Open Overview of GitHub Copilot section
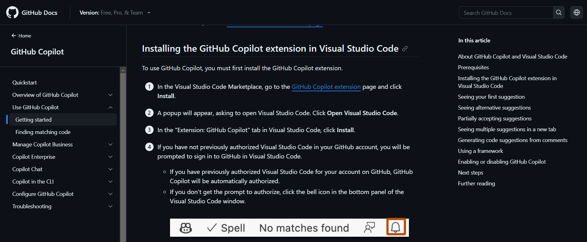Image resolution: width=587 pixels, height=242 pixels. tap(45, 95)
